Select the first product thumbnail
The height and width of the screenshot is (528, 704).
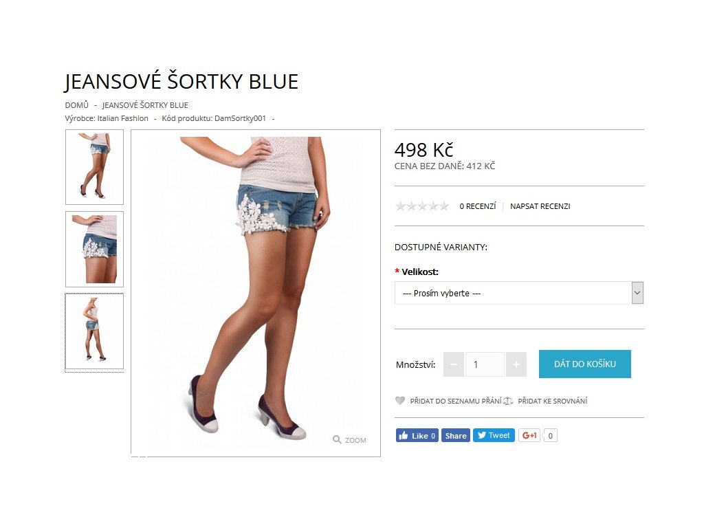coord(94,167)
